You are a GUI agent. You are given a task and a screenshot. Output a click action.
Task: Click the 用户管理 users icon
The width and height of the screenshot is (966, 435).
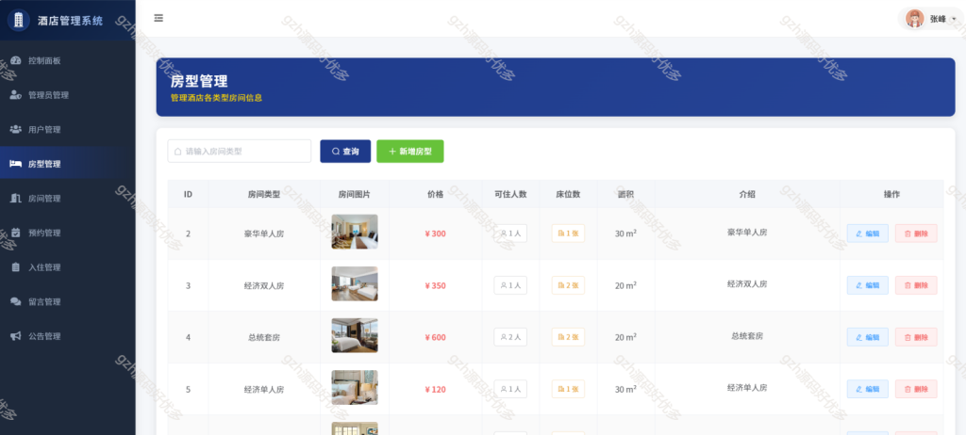16,129
